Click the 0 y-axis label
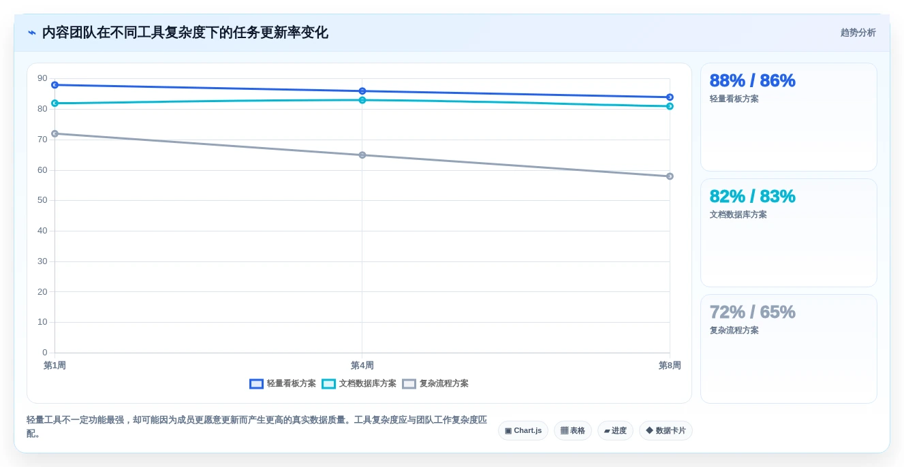904x467 pixels. [45, 353]
